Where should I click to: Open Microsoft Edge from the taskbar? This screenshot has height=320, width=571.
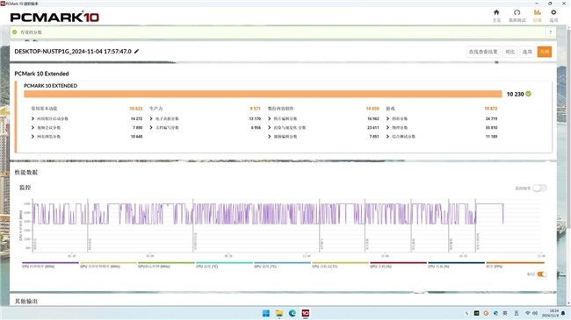click(x=292, y=313)
